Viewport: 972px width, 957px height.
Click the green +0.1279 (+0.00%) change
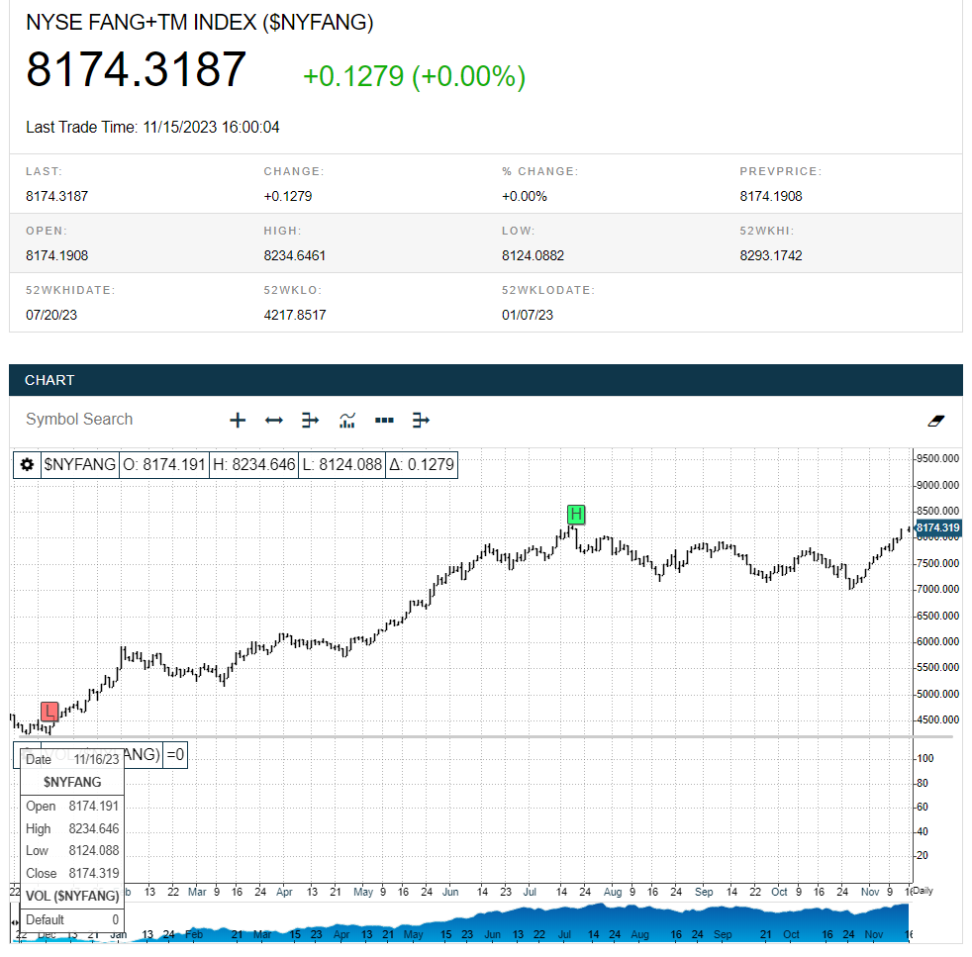(x=414, y=76)
